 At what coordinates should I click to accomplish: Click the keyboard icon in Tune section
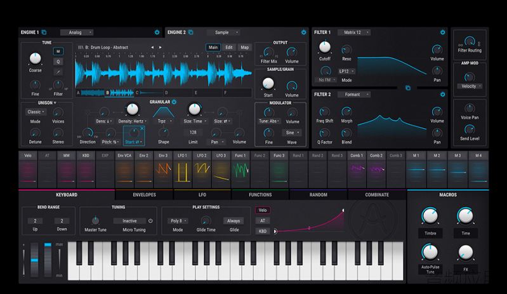pos(58,51)
